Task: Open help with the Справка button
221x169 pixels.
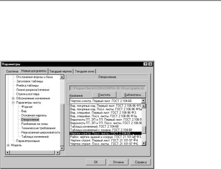Action: point(141,162)
